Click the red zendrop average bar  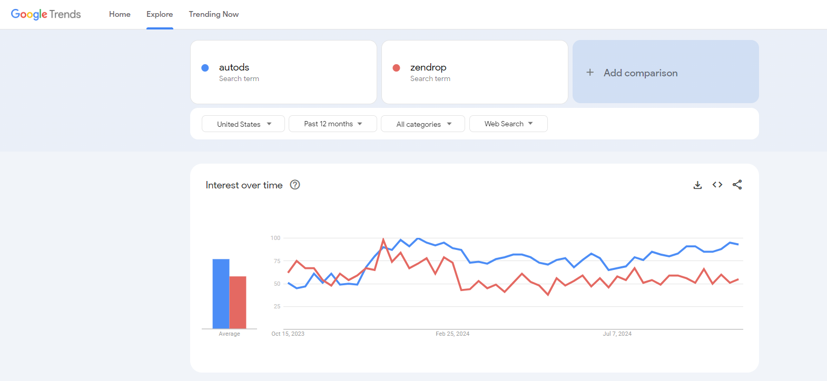coord(238,303)
